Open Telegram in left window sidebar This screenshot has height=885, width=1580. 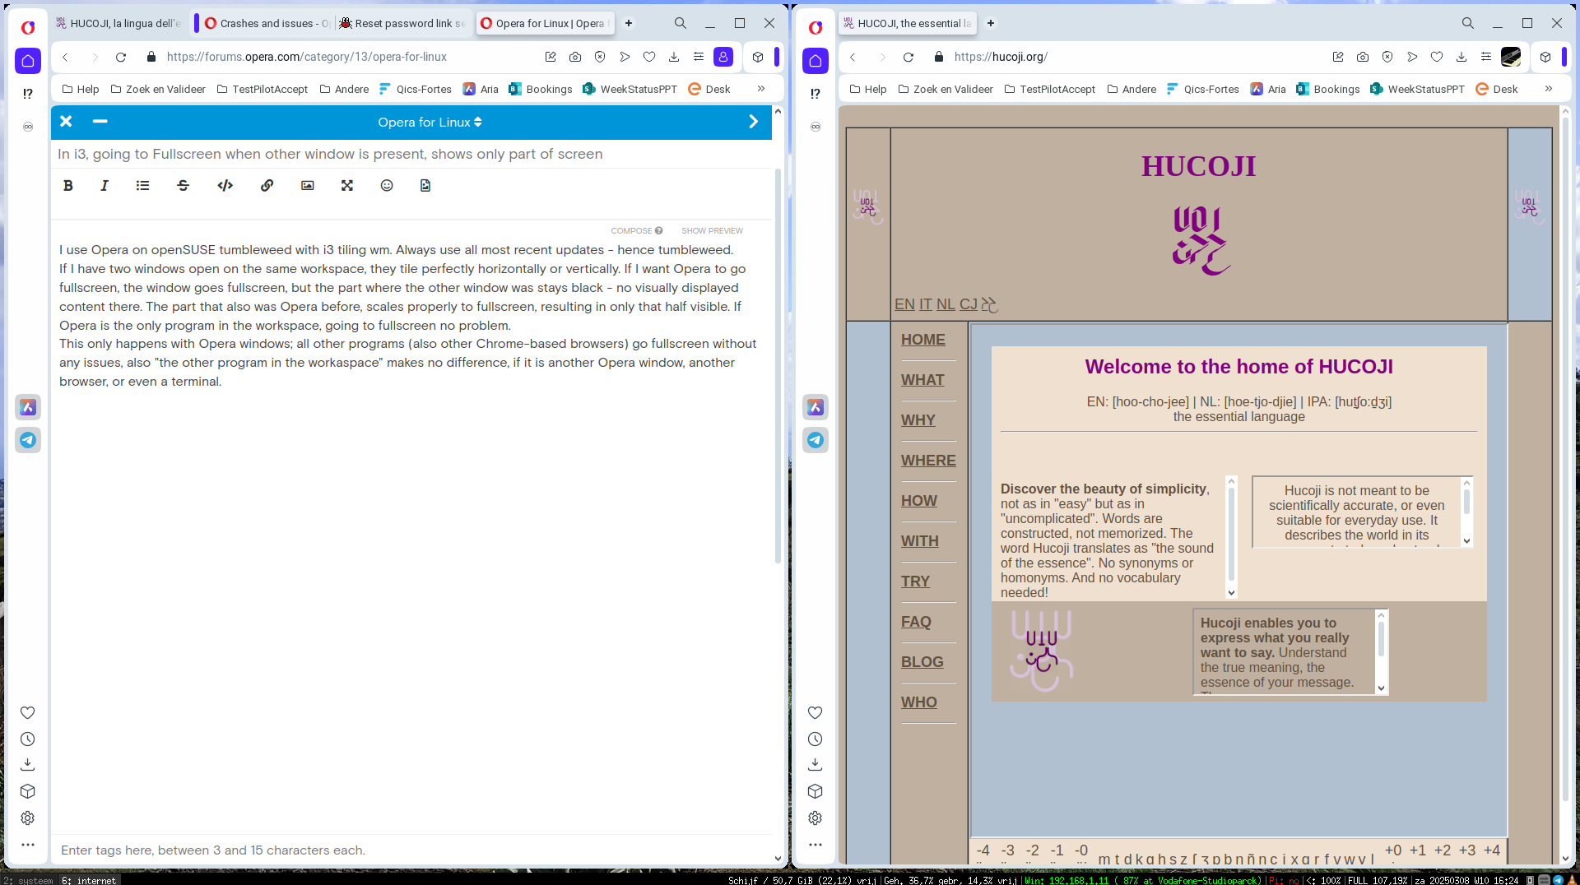pos(28,440)
